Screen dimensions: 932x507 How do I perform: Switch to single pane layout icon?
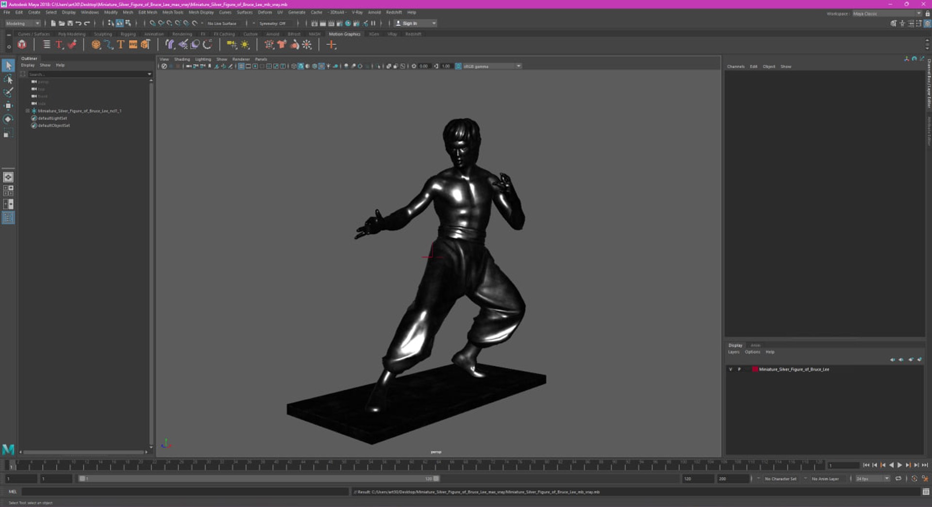tap(8, 177)
